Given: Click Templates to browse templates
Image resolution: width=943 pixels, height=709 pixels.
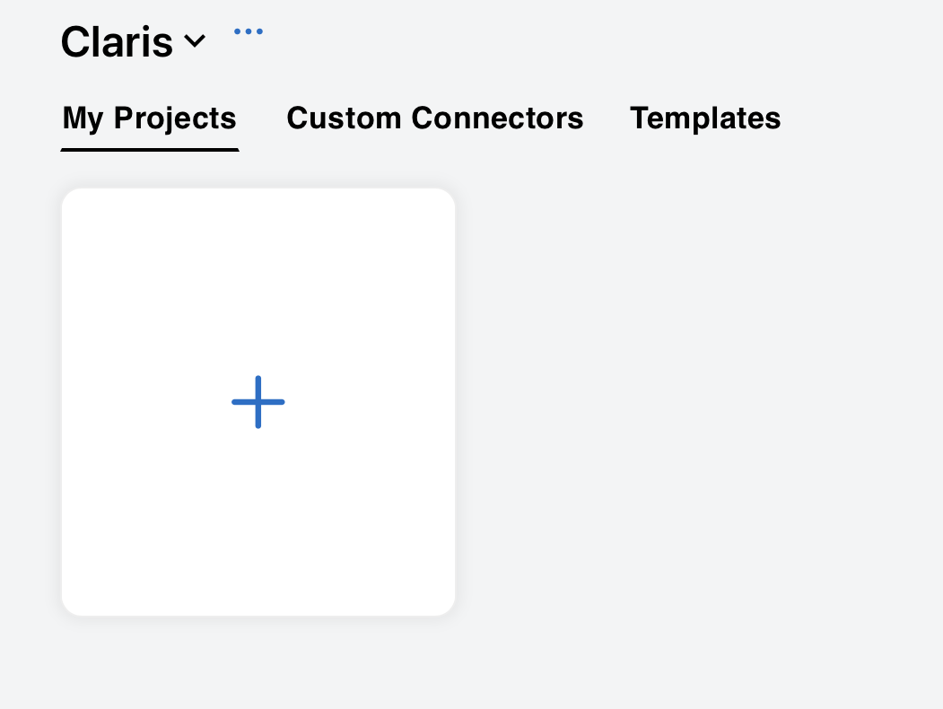Looking at the screenshot, I should [705, 118].
